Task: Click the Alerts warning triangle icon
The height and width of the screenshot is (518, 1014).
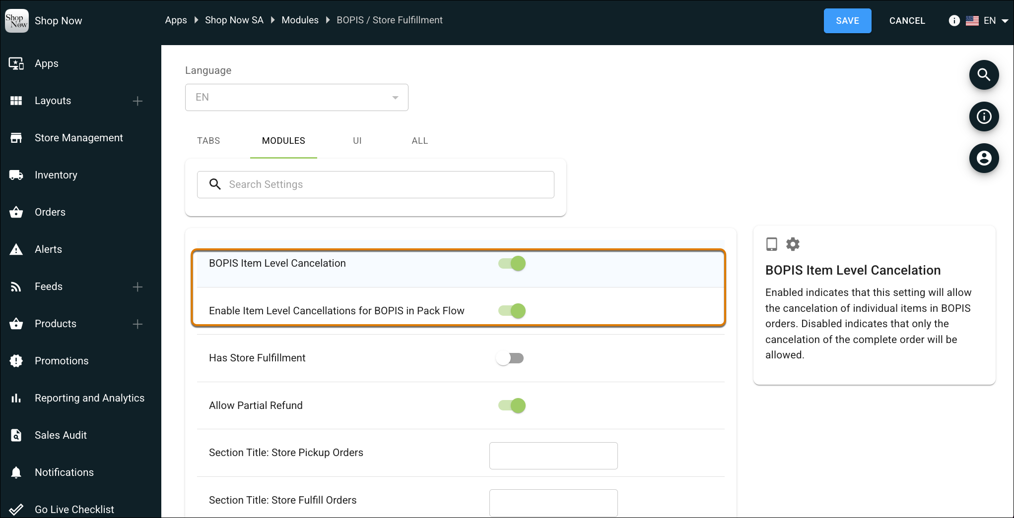Action: click(16, 249)
